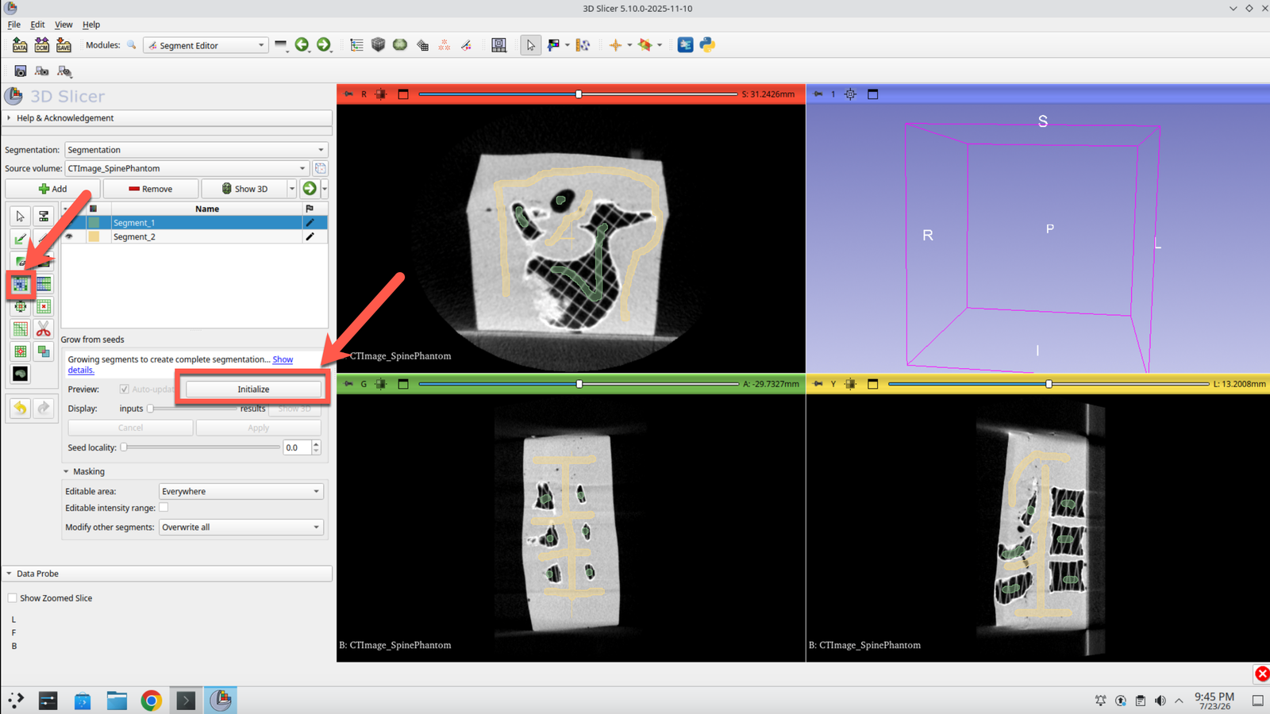The height and width of the screenshot is (714, 1270).
Task: Click the Initialize button
Action: 253,390
